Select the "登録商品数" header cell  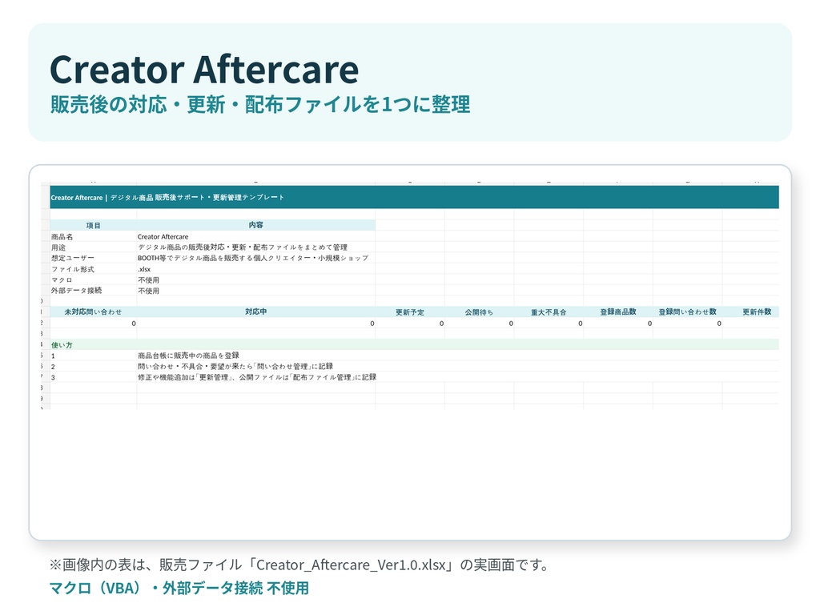coord(618,312)
